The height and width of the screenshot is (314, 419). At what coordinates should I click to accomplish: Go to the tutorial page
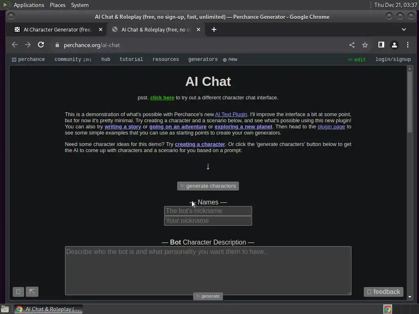pyautogui.click(x=131, y=59)
